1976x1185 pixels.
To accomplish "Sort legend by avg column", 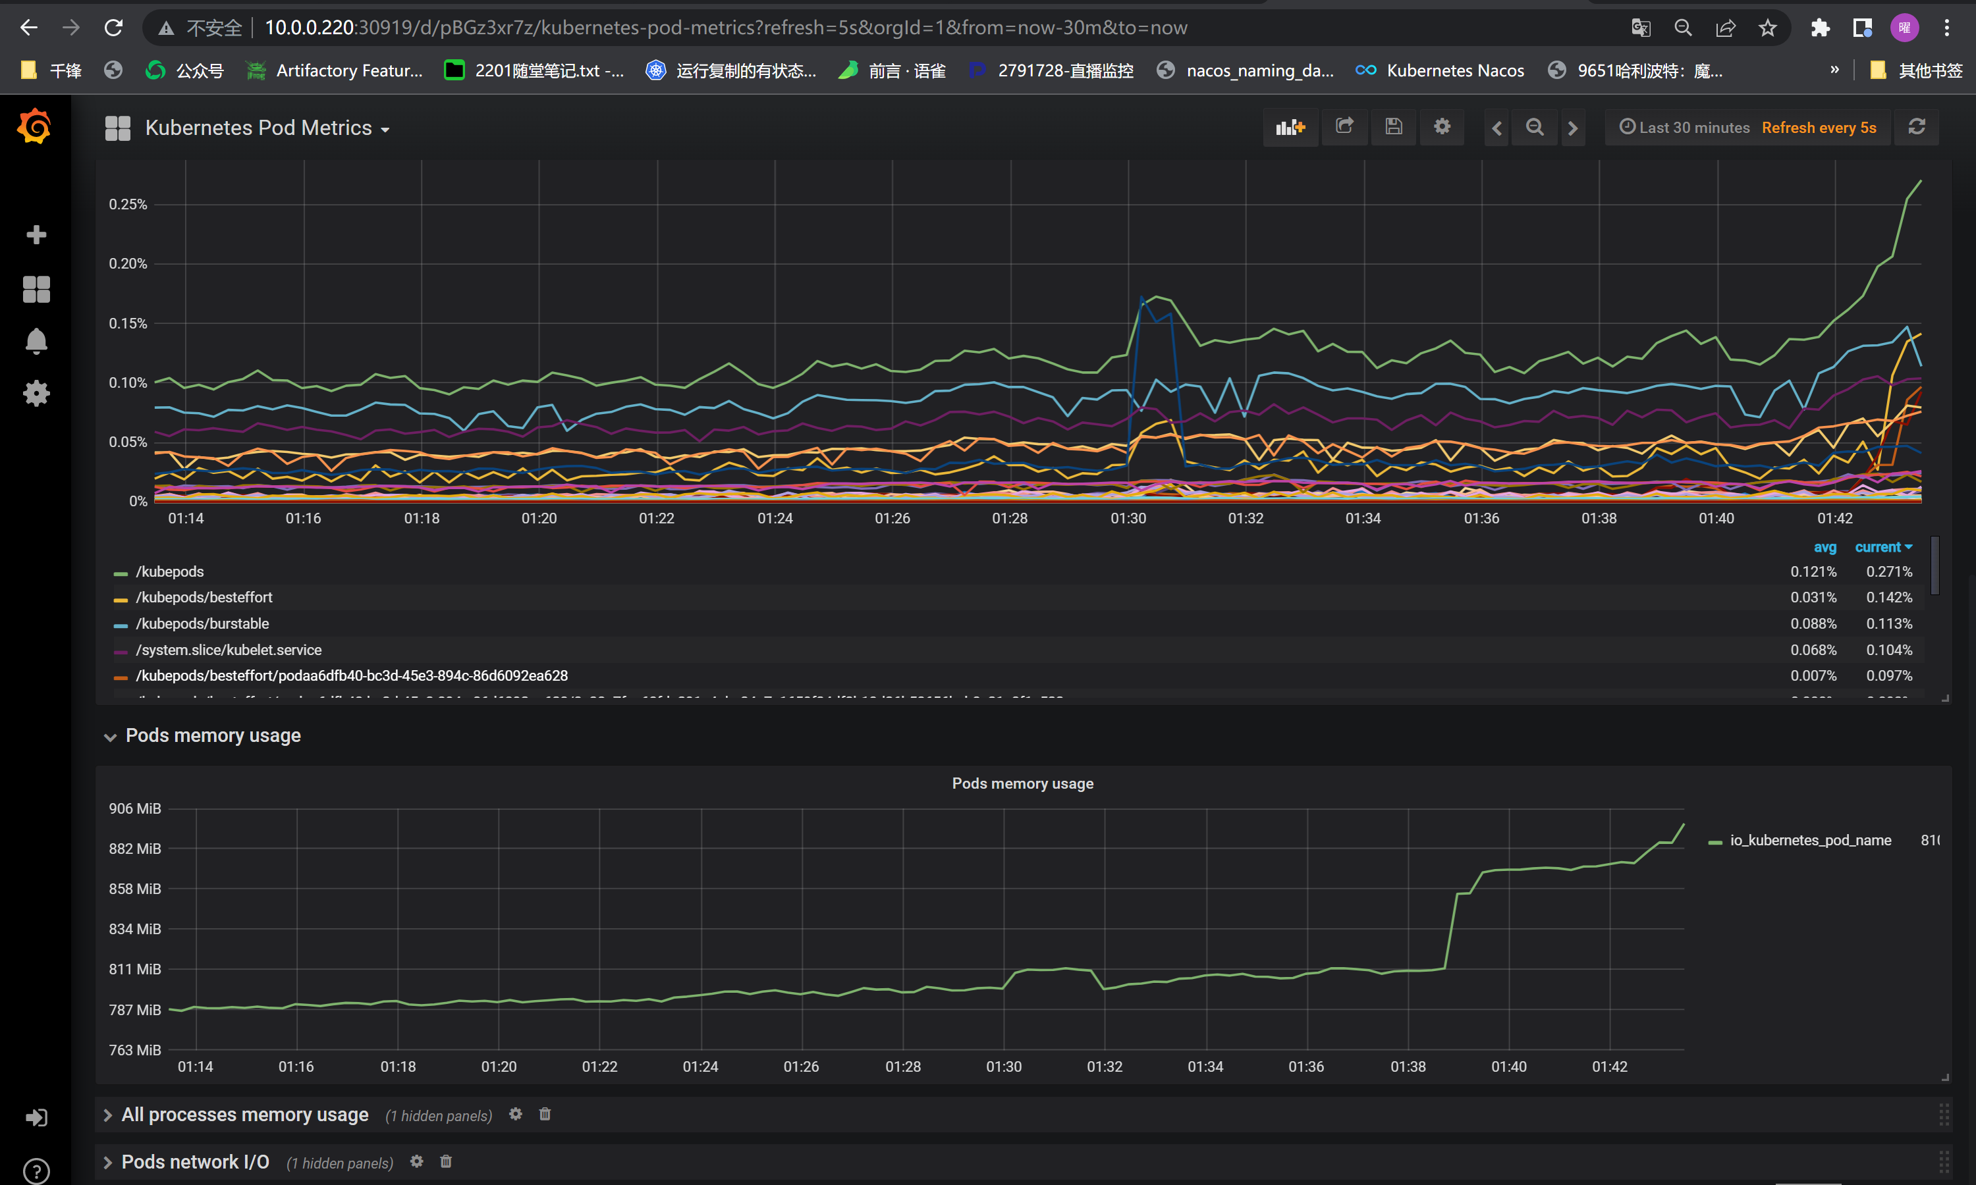I will (1825, 547).
